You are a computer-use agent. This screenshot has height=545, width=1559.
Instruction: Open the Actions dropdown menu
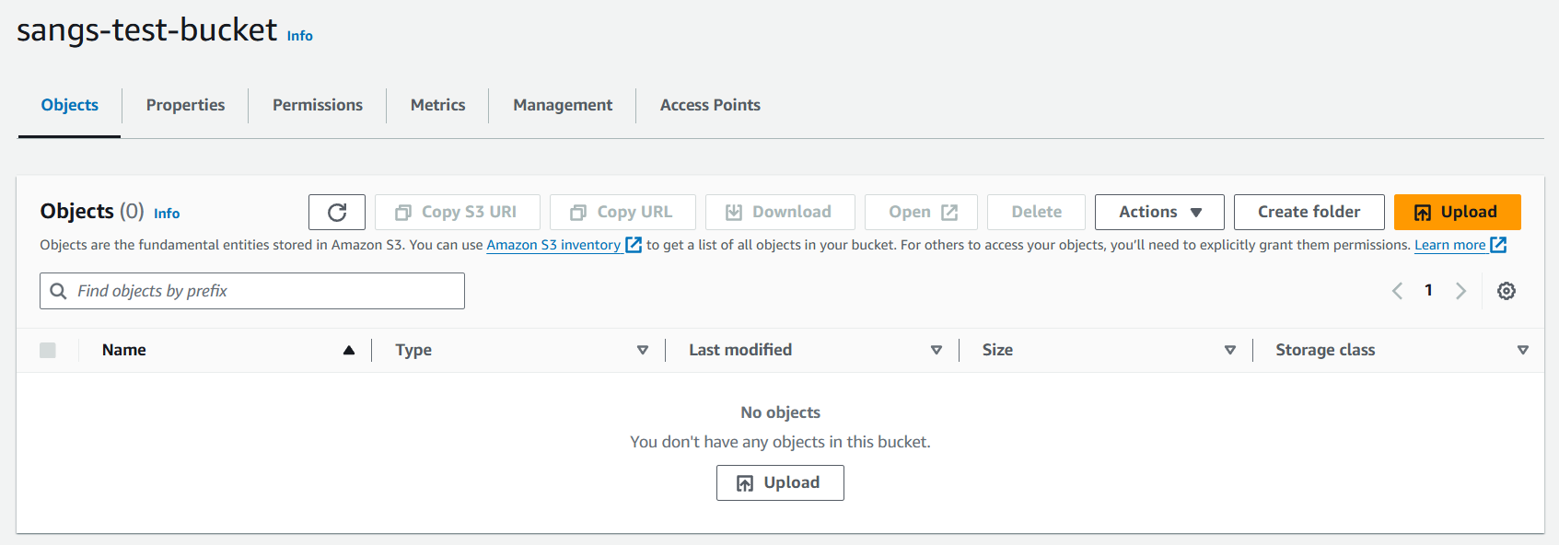tap(1159, 212)
